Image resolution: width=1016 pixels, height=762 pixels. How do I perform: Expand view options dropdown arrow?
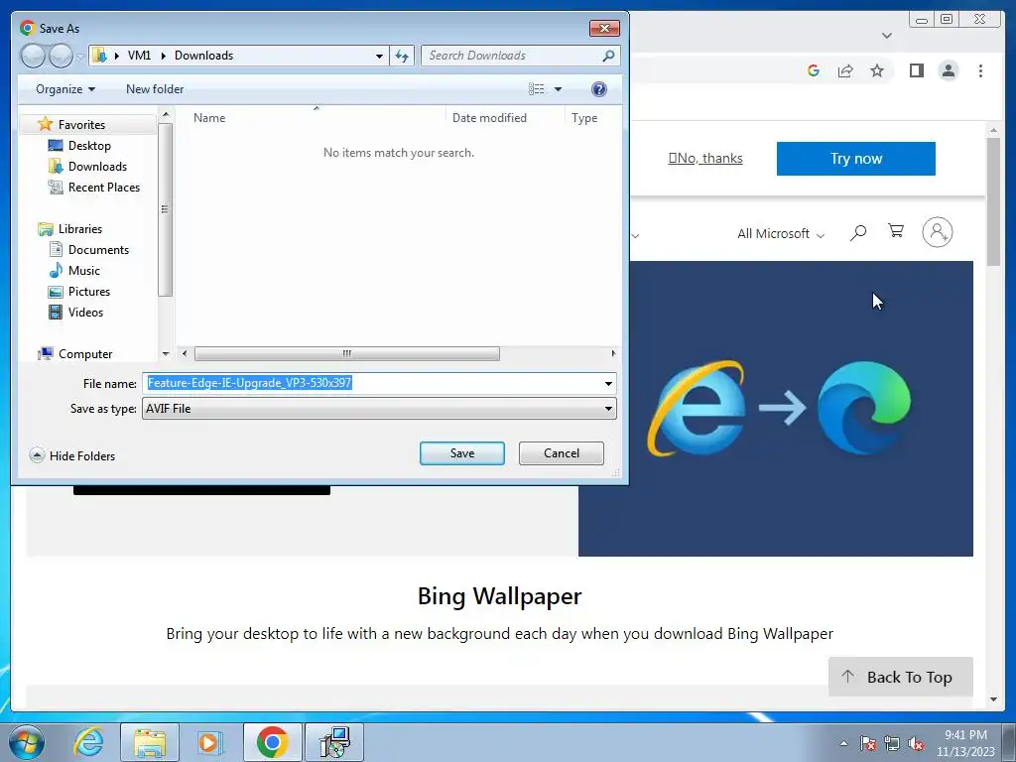pos(558,89)
